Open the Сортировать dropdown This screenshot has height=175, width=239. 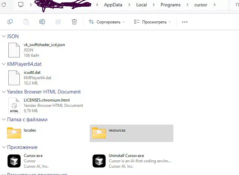tap(106, 22)
